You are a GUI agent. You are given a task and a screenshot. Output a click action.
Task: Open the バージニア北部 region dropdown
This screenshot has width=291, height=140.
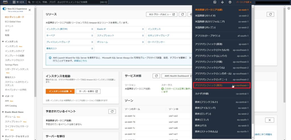point(244,2)
